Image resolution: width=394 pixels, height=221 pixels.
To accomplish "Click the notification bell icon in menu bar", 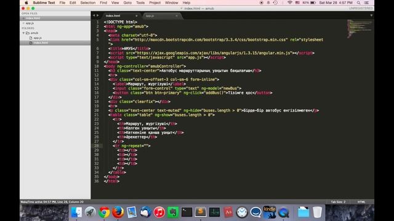I will pyautogui.click(x=268, y=2).
